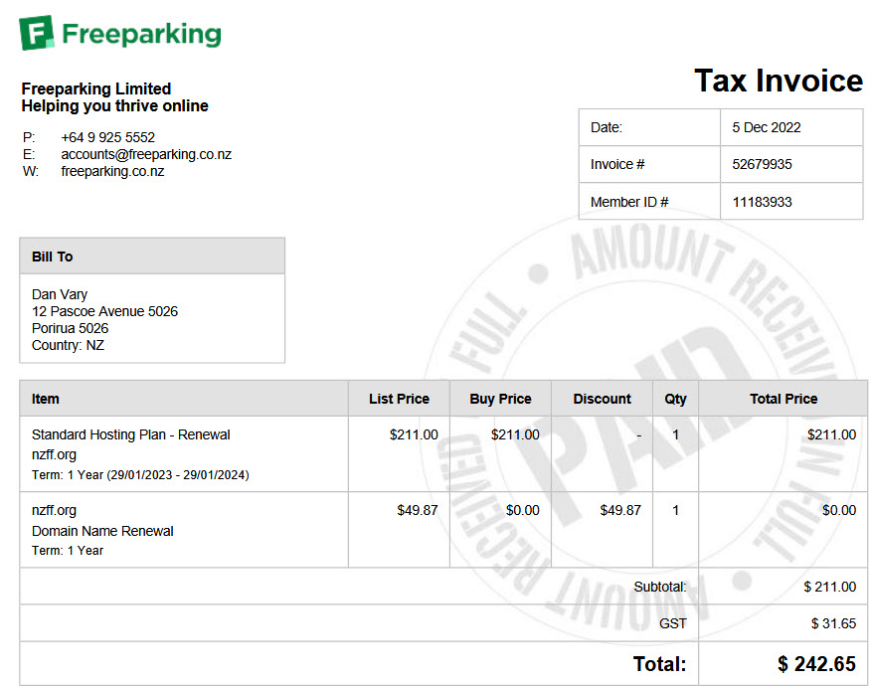The height and width of the screenshot is (686, 870).
Task: Select GST amount $ 31.65
Action: click(833, 623)
